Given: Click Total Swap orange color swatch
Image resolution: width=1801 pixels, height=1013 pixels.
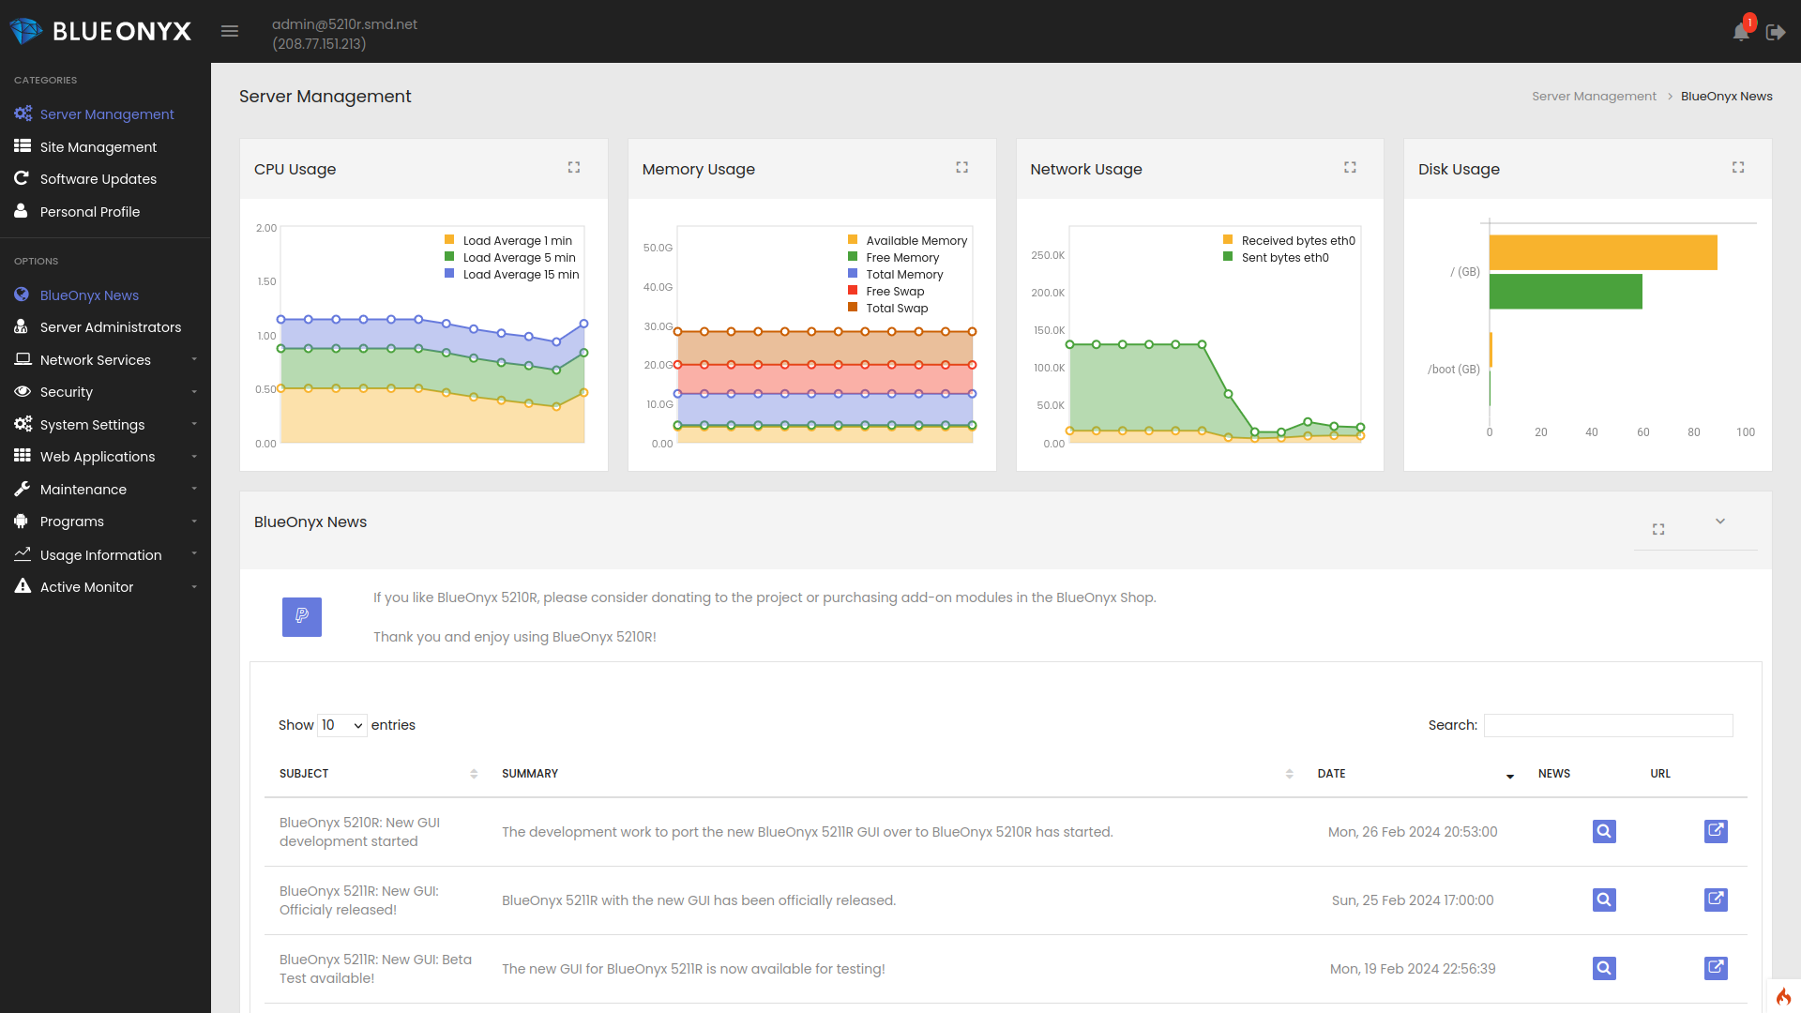Looking at the screenshot, I should [853, 308].
